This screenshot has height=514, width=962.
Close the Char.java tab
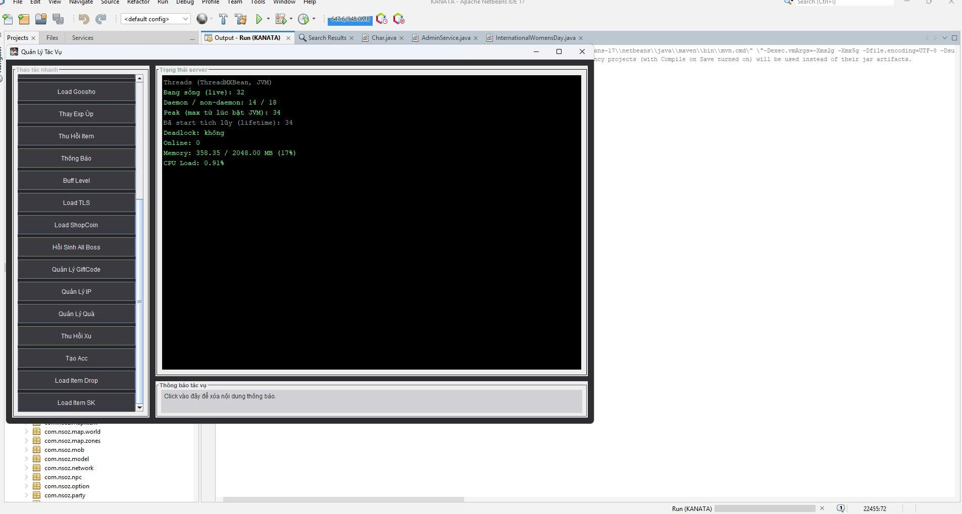click(401, 38)
